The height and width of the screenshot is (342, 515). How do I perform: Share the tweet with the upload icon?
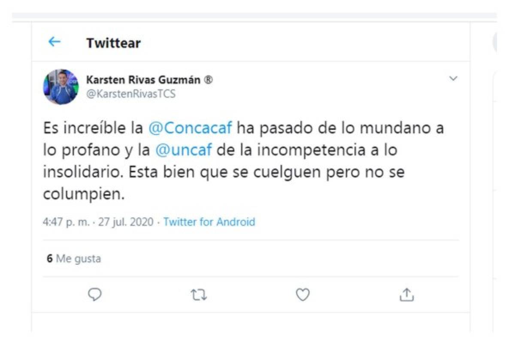[407, 294]
